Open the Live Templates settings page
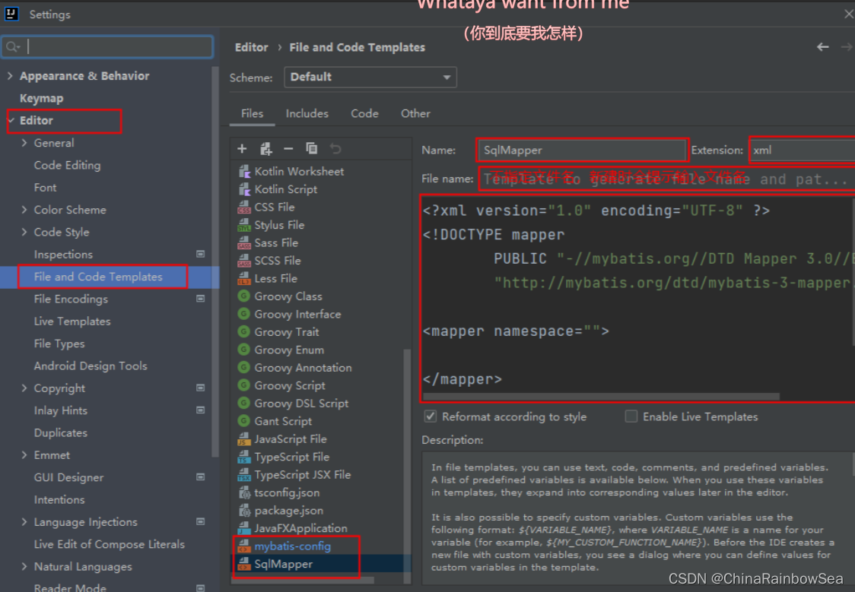 point(72,321)
